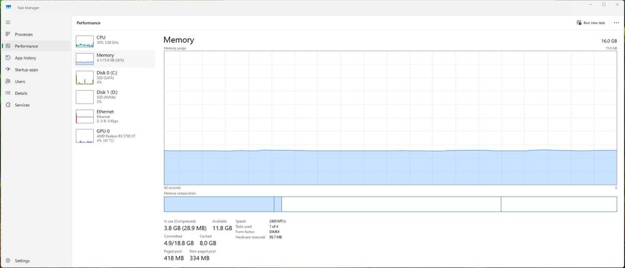Click the Performance sidebar icon
This screenshot has width=625, height=268.
8,46
